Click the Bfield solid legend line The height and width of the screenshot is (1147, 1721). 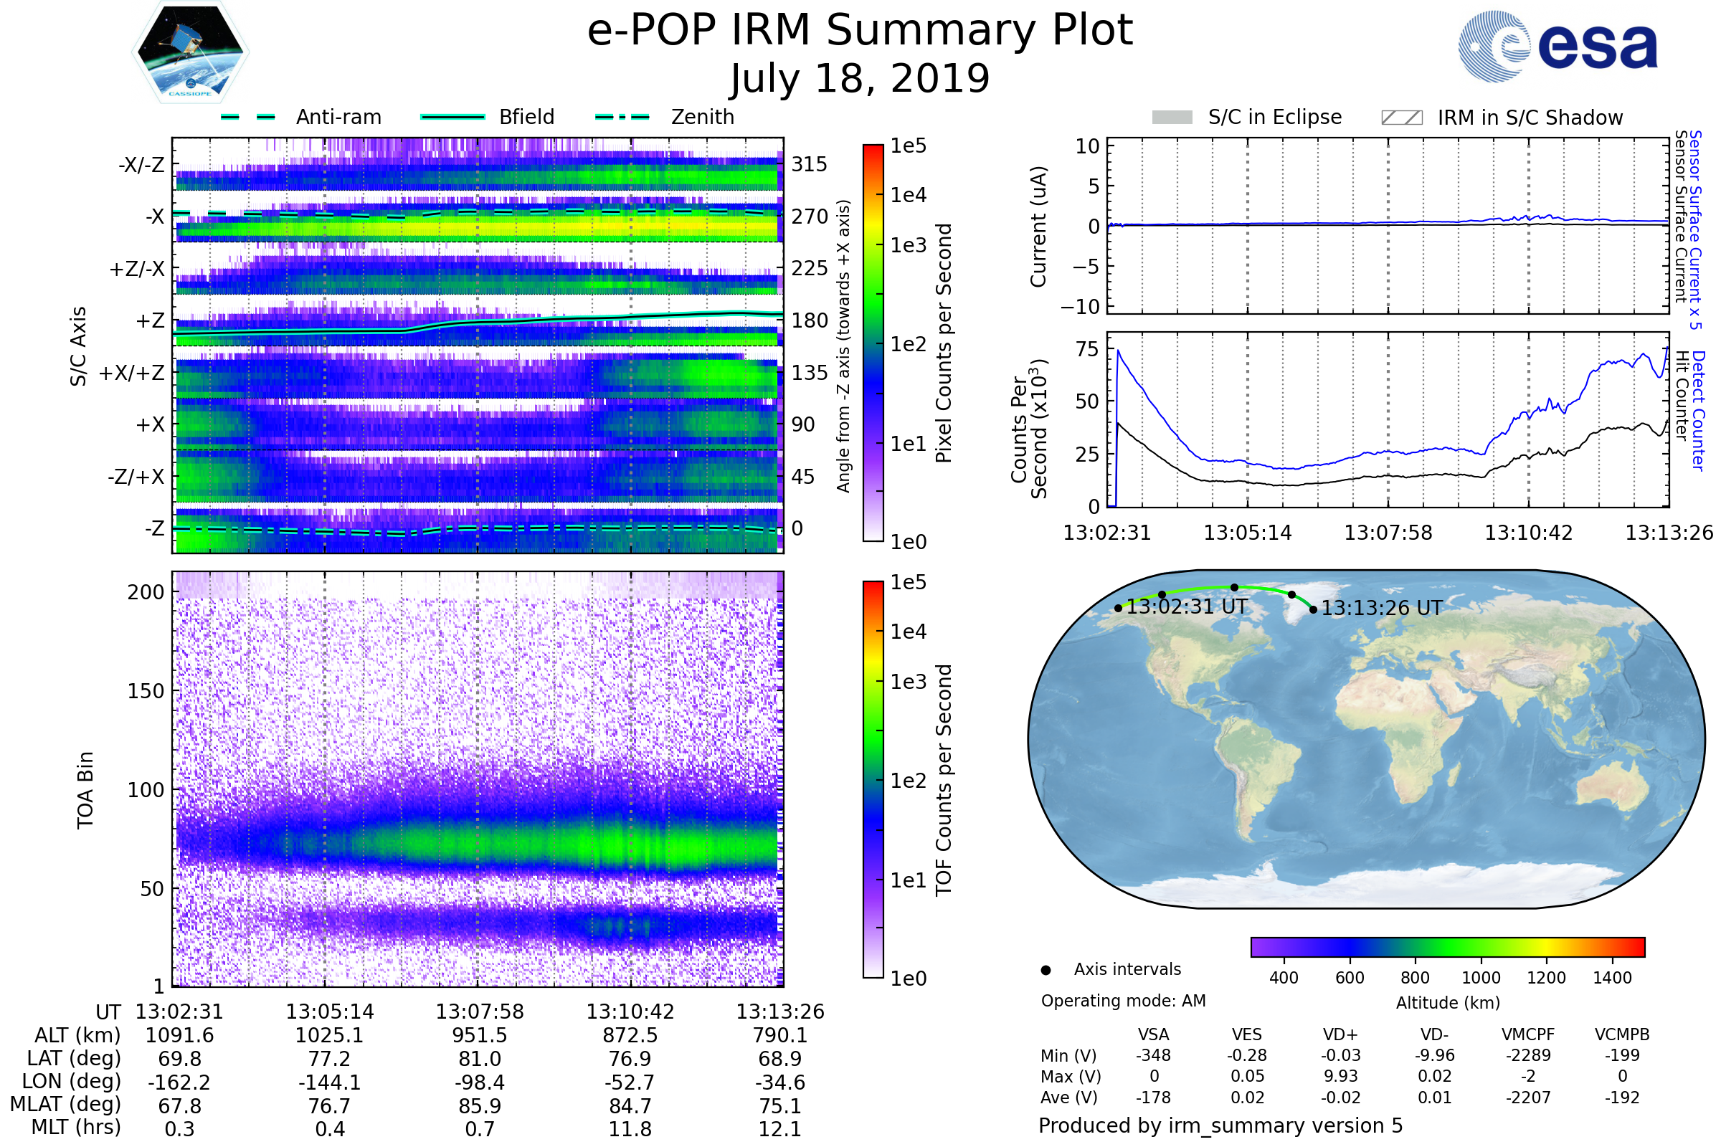[452, 117]
